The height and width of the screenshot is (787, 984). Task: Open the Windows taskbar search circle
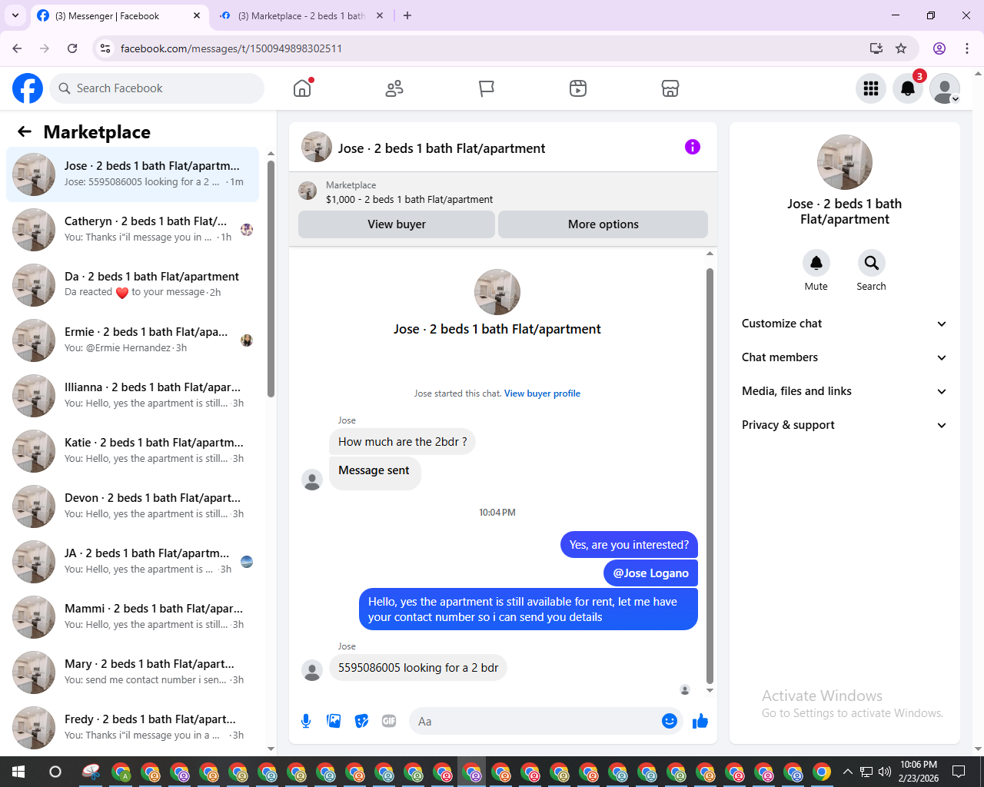(55, 772)
